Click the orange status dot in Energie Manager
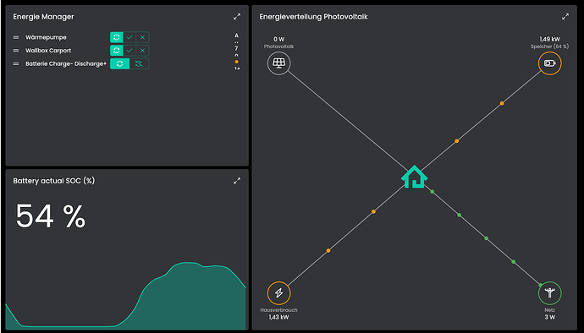Viewport: 584px width, 333px height. pos(236,62)
